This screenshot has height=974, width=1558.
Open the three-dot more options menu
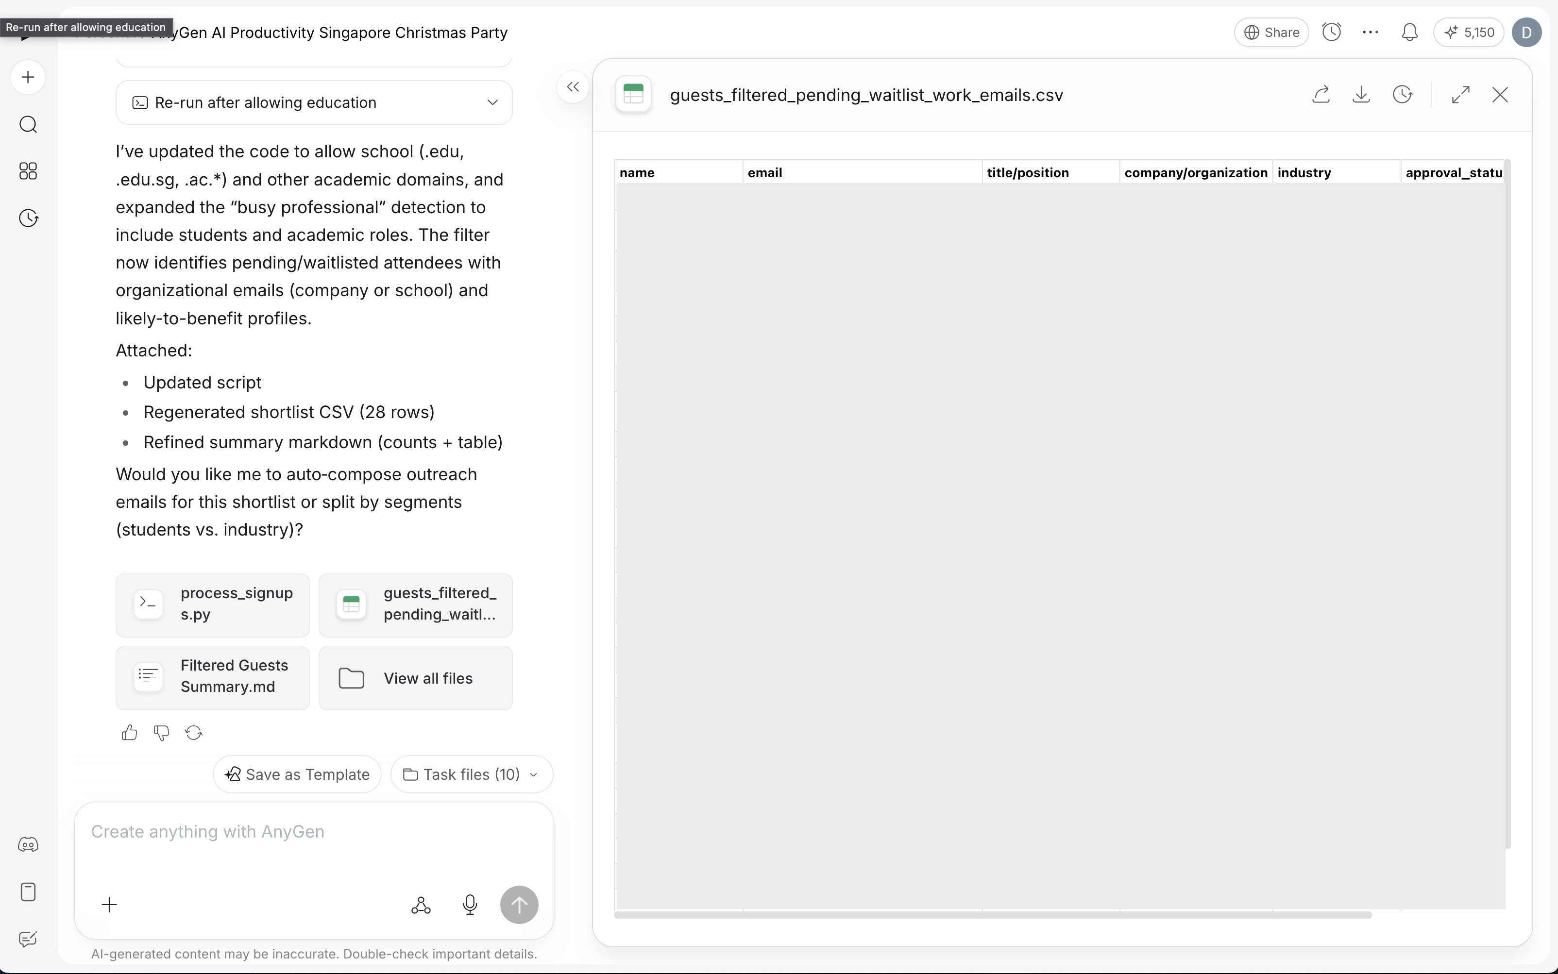tap(1371, 32)
